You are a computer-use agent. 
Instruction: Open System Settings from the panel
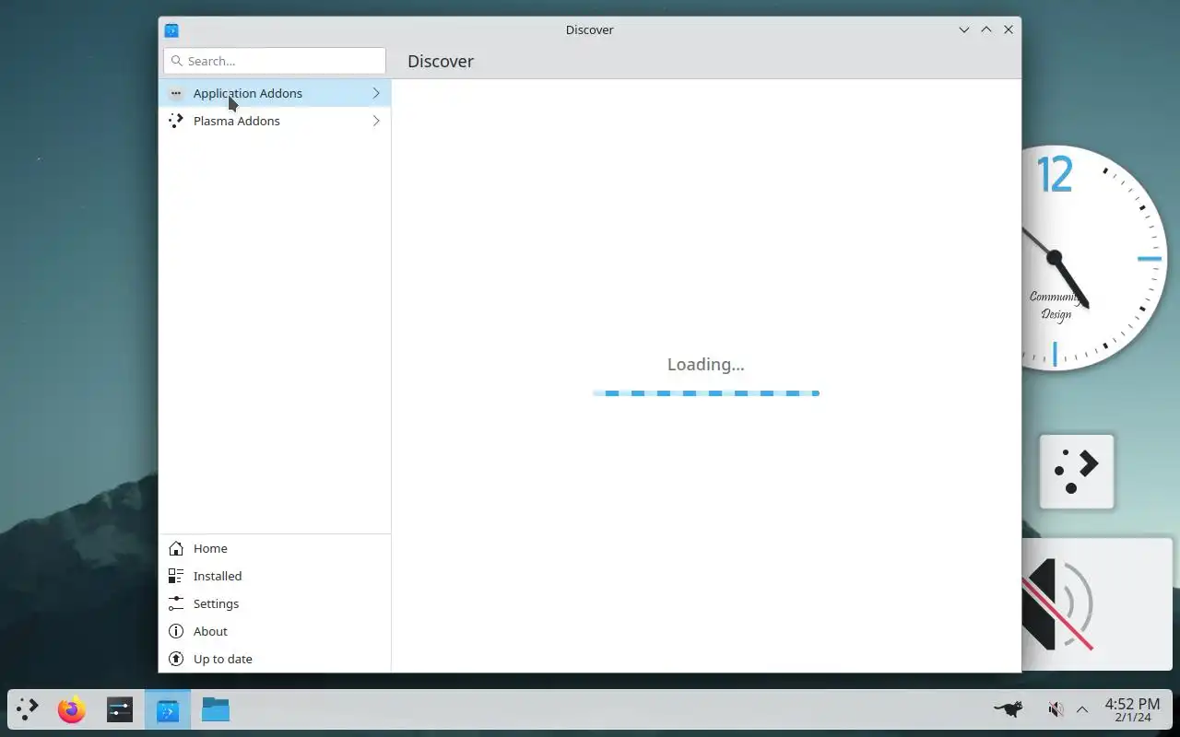[120, 709]
